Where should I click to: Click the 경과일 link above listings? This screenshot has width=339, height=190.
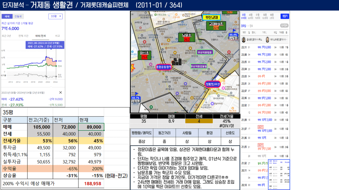[244, 26]
